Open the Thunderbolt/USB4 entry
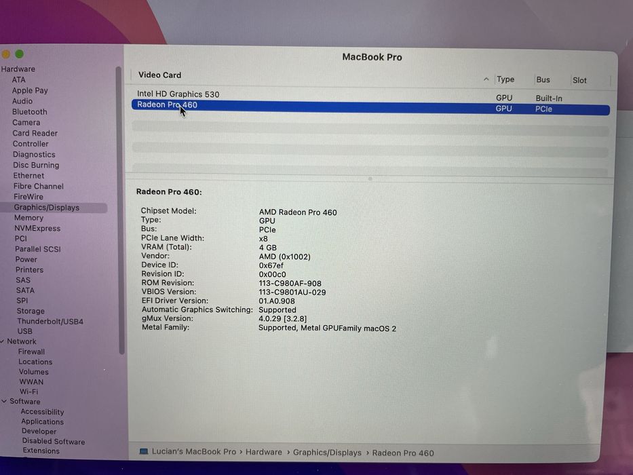Viewport: 633px width, 475px height. click(x=50, y=322)
